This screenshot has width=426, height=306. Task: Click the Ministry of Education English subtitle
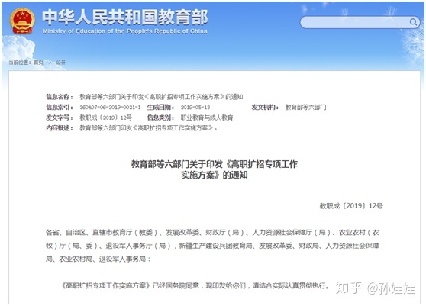(x=124, y=31)
